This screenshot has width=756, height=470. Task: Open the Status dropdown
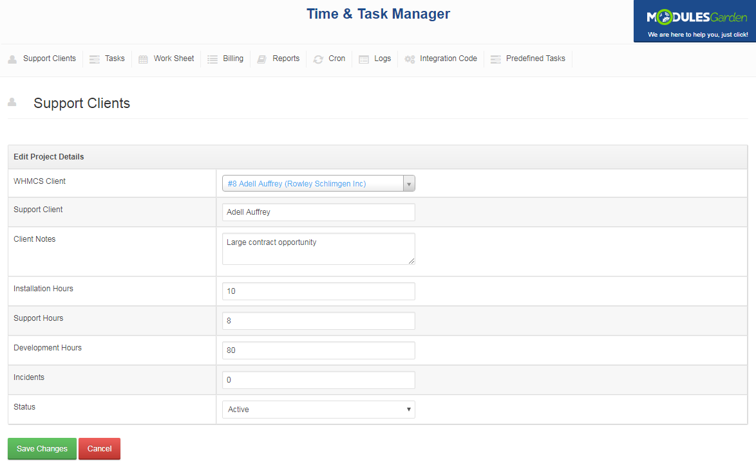pyautogui.click(x=318, y=409)
